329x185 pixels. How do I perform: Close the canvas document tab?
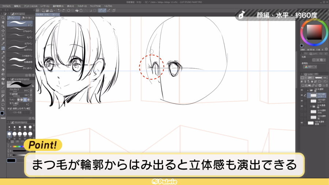58,15
